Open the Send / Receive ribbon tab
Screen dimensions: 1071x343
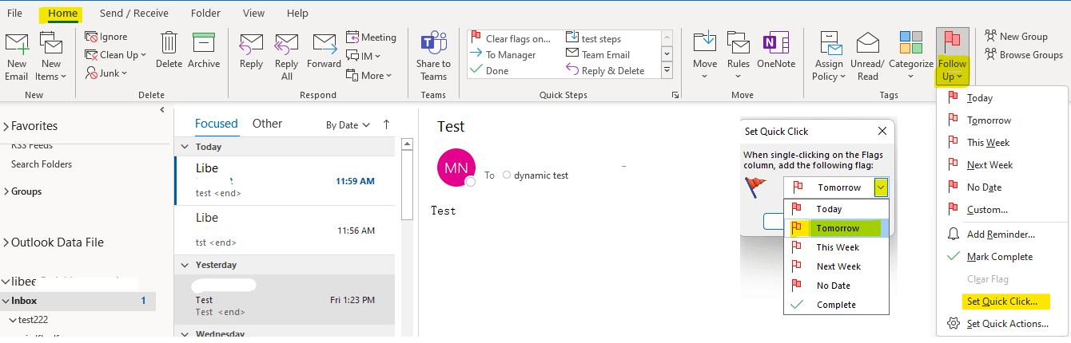133,14
